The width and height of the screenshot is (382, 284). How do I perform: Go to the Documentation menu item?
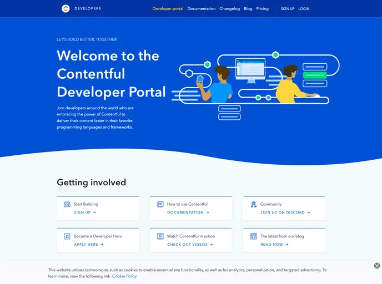pos(201,8)
